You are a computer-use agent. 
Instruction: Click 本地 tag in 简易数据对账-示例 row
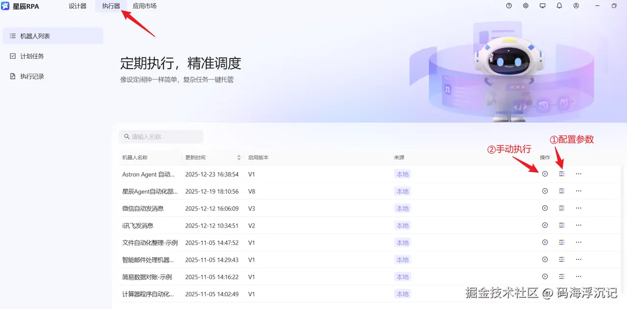click(x=402, y=277)
